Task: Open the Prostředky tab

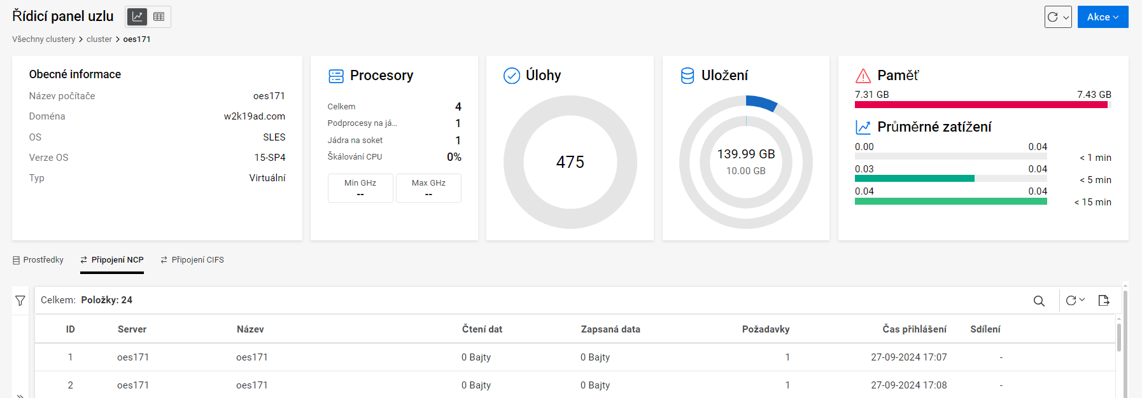Action: (x=38, y=260)
